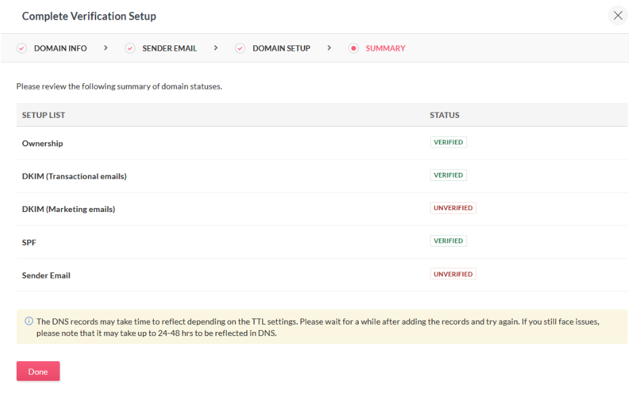Click the Ownership Verified status badge
Image resolution: width=629 pixels, height=395 pixels.
click(x=448, y=142)
